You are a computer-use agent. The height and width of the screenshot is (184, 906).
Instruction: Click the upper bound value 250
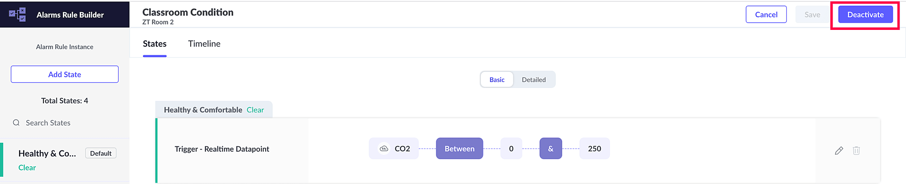(x=594, y=149)
